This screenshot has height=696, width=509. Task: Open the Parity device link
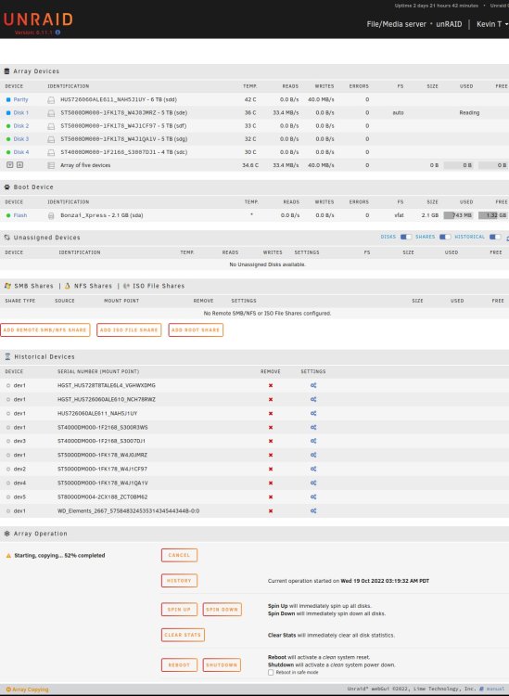pyautogui.click(x=20, y=100)
